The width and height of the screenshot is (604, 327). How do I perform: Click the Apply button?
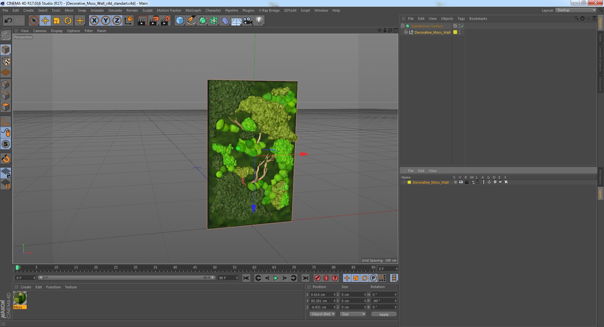(x=384, y=314)
